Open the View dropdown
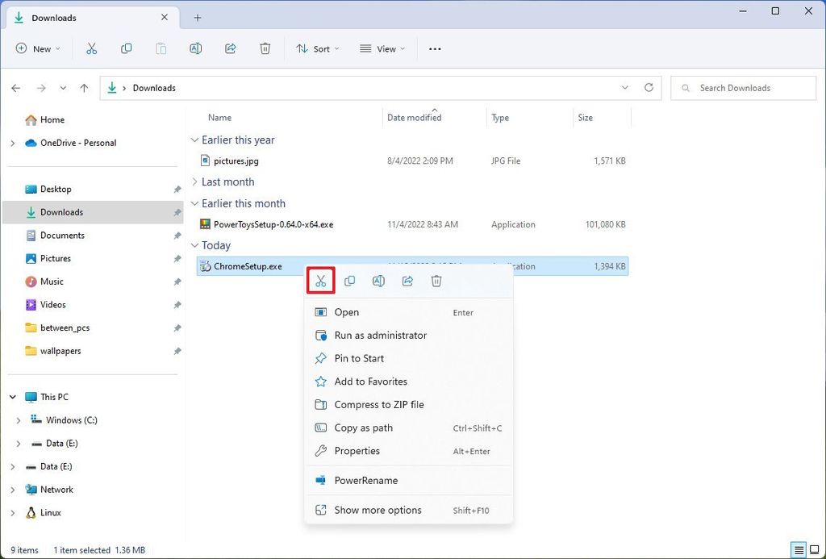Screen dimensions: 826x559 [x=381, y=48]
